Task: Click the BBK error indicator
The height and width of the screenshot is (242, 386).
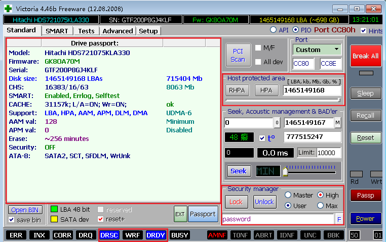Action: coord(333,235)
